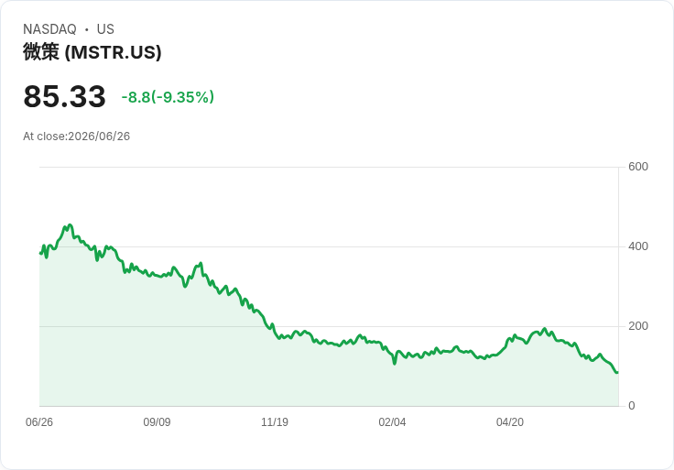Click the 09/09 x-axis date label
The width and height of the screenshot is (674, 470).
pyautogui.click(x=157, y=421)
